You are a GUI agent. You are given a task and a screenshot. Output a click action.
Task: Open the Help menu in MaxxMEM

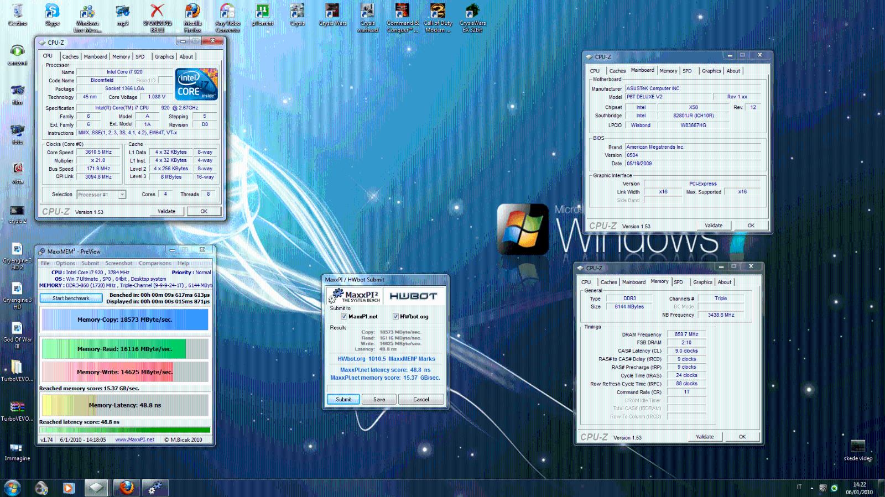click(x=183, y=263)
